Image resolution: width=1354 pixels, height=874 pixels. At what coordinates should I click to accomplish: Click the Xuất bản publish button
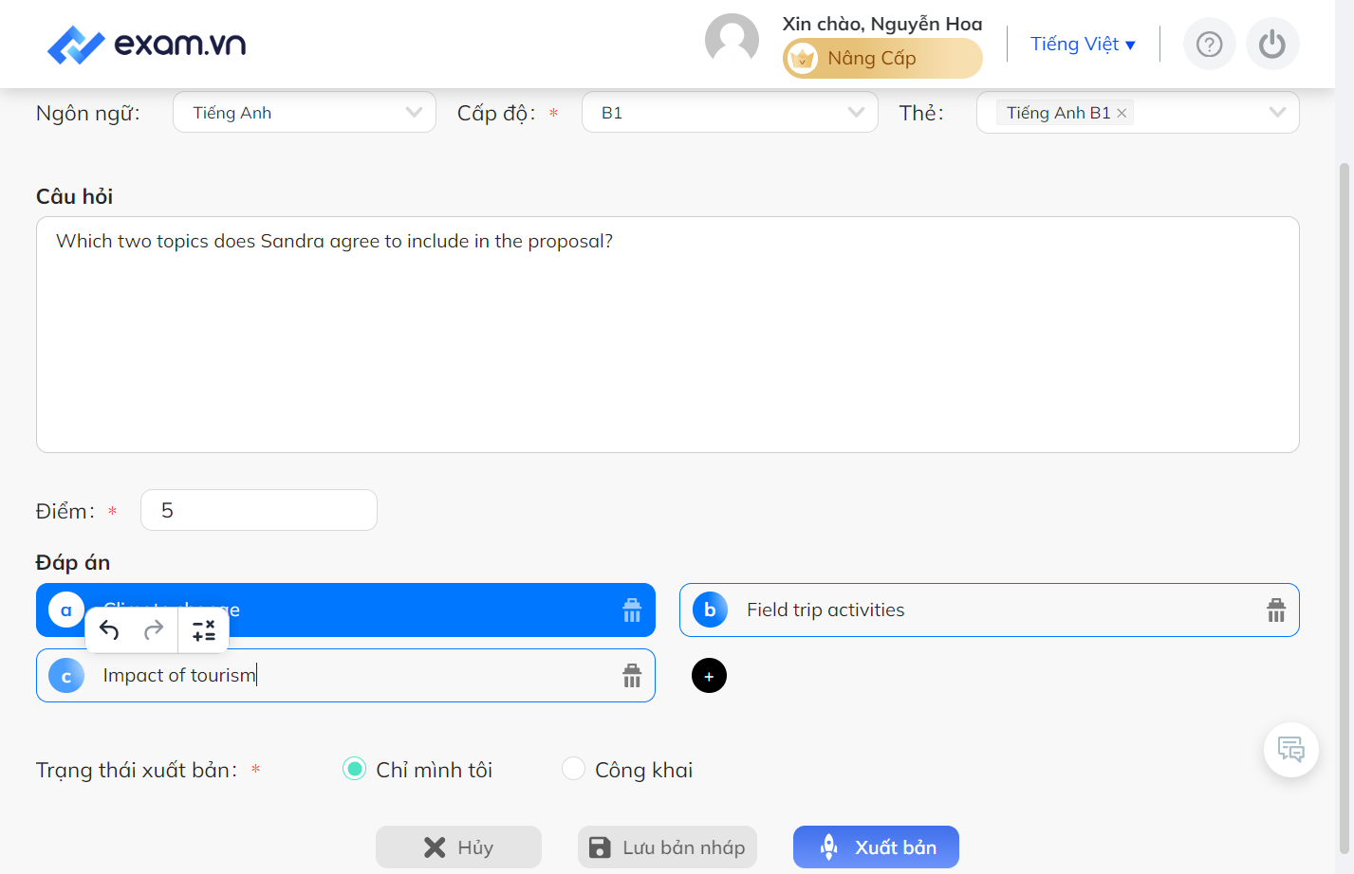point(876,847)
